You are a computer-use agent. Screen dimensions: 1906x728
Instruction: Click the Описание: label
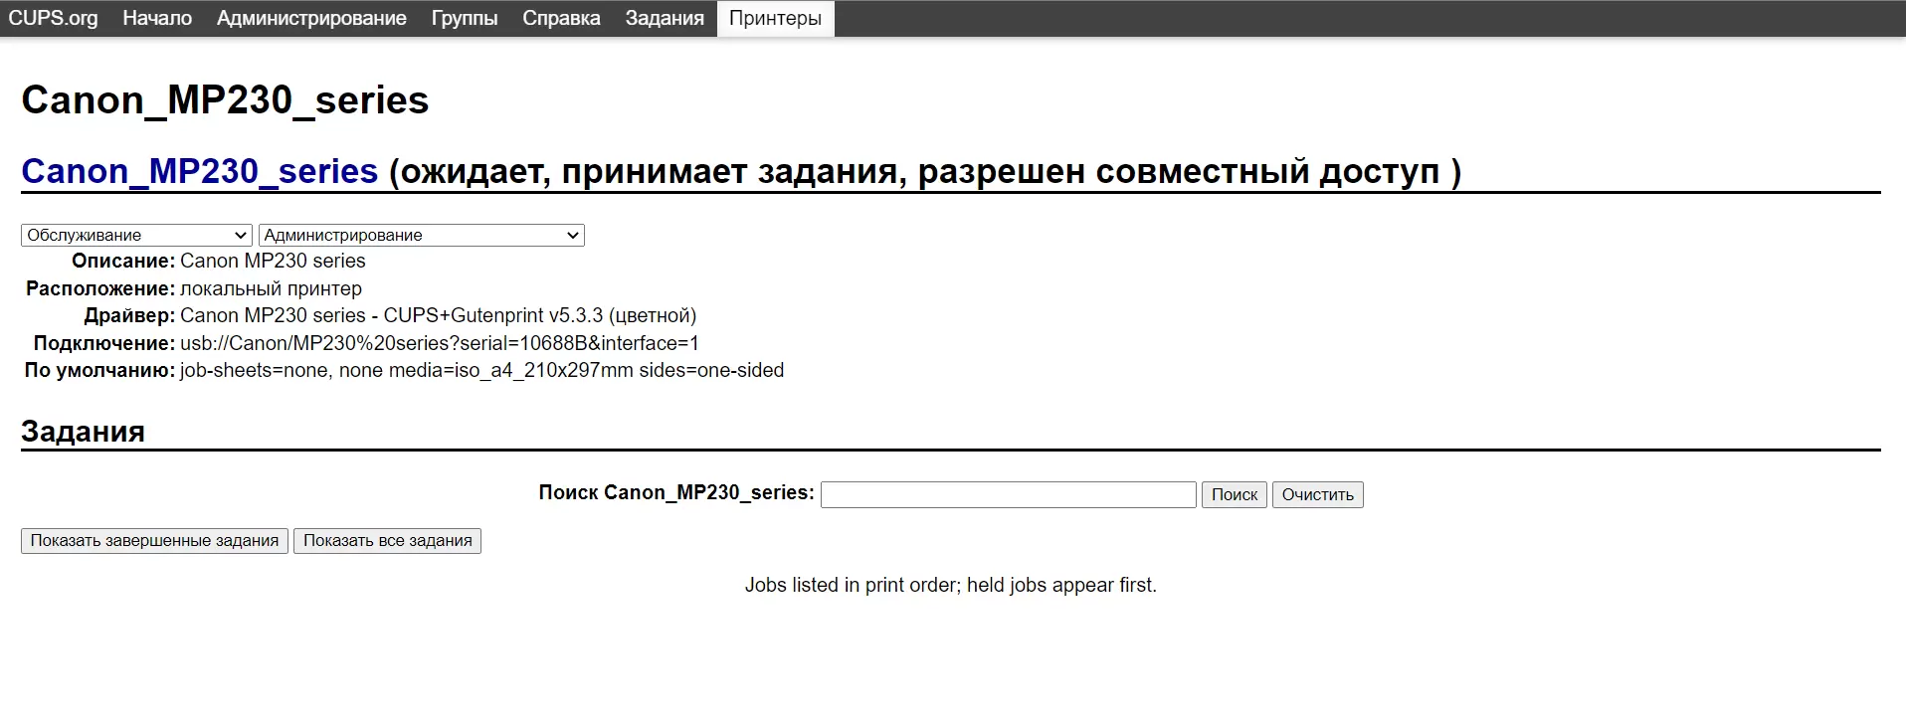tap(123, 261)
